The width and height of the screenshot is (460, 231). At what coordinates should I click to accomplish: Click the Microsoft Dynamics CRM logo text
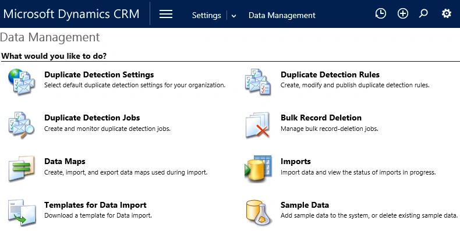click(x=71, y=14)
